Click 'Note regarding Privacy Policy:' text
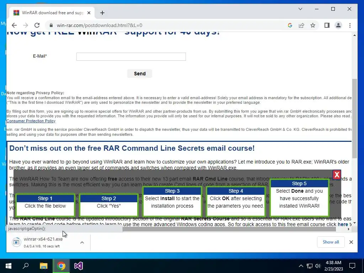 [x=35, y=93]
